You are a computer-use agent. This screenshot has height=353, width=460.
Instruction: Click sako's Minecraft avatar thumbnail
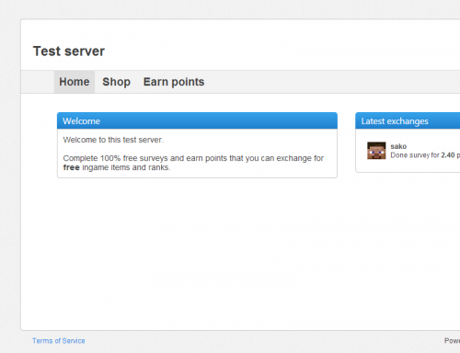click(376, 151)
